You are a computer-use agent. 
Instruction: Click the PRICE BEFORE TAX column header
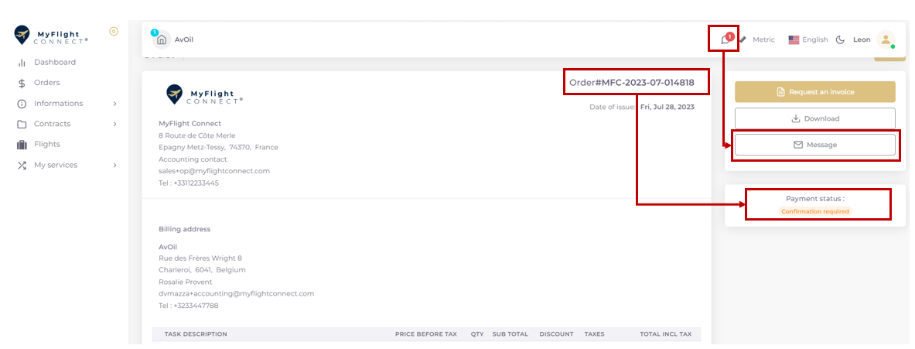click(426, 334)
